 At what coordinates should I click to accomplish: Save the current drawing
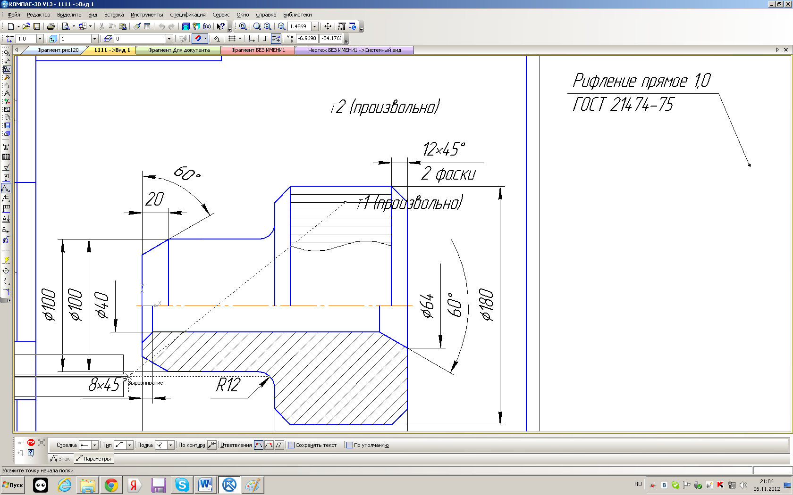[37, 26]
